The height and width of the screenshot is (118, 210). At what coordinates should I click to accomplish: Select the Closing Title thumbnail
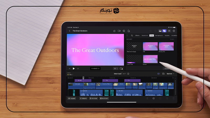(166, 46)
